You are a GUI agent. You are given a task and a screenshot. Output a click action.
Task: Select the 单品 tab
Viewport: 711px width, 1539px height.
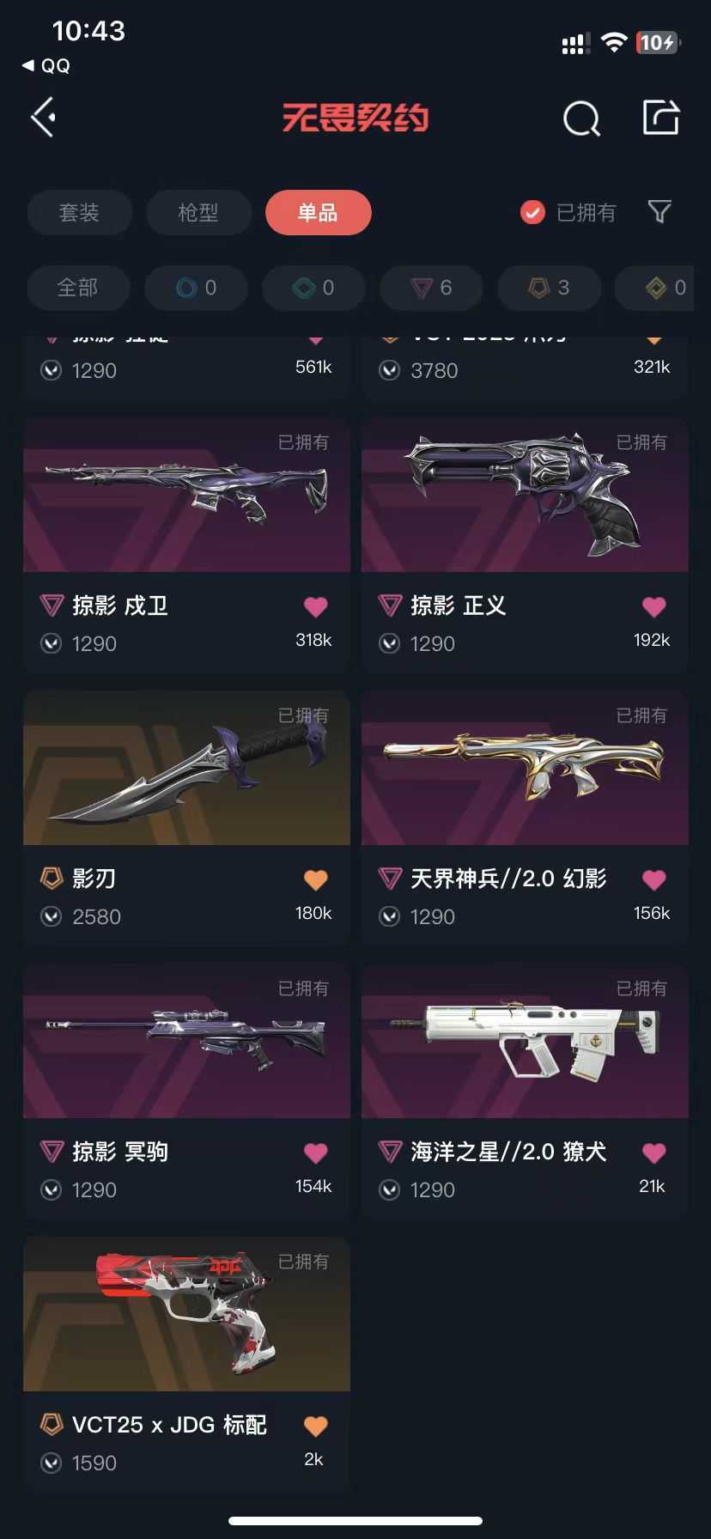(x=318, y=212)
